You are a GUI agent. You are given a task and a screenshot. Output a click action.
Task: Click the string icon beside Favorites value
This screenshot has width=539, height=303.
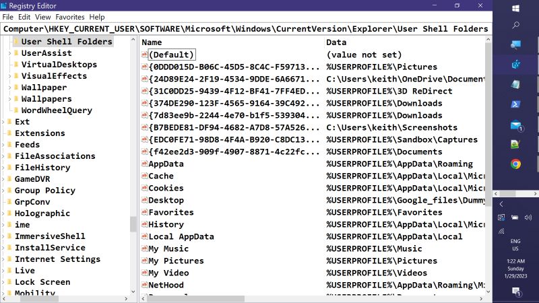click(144, 212)
